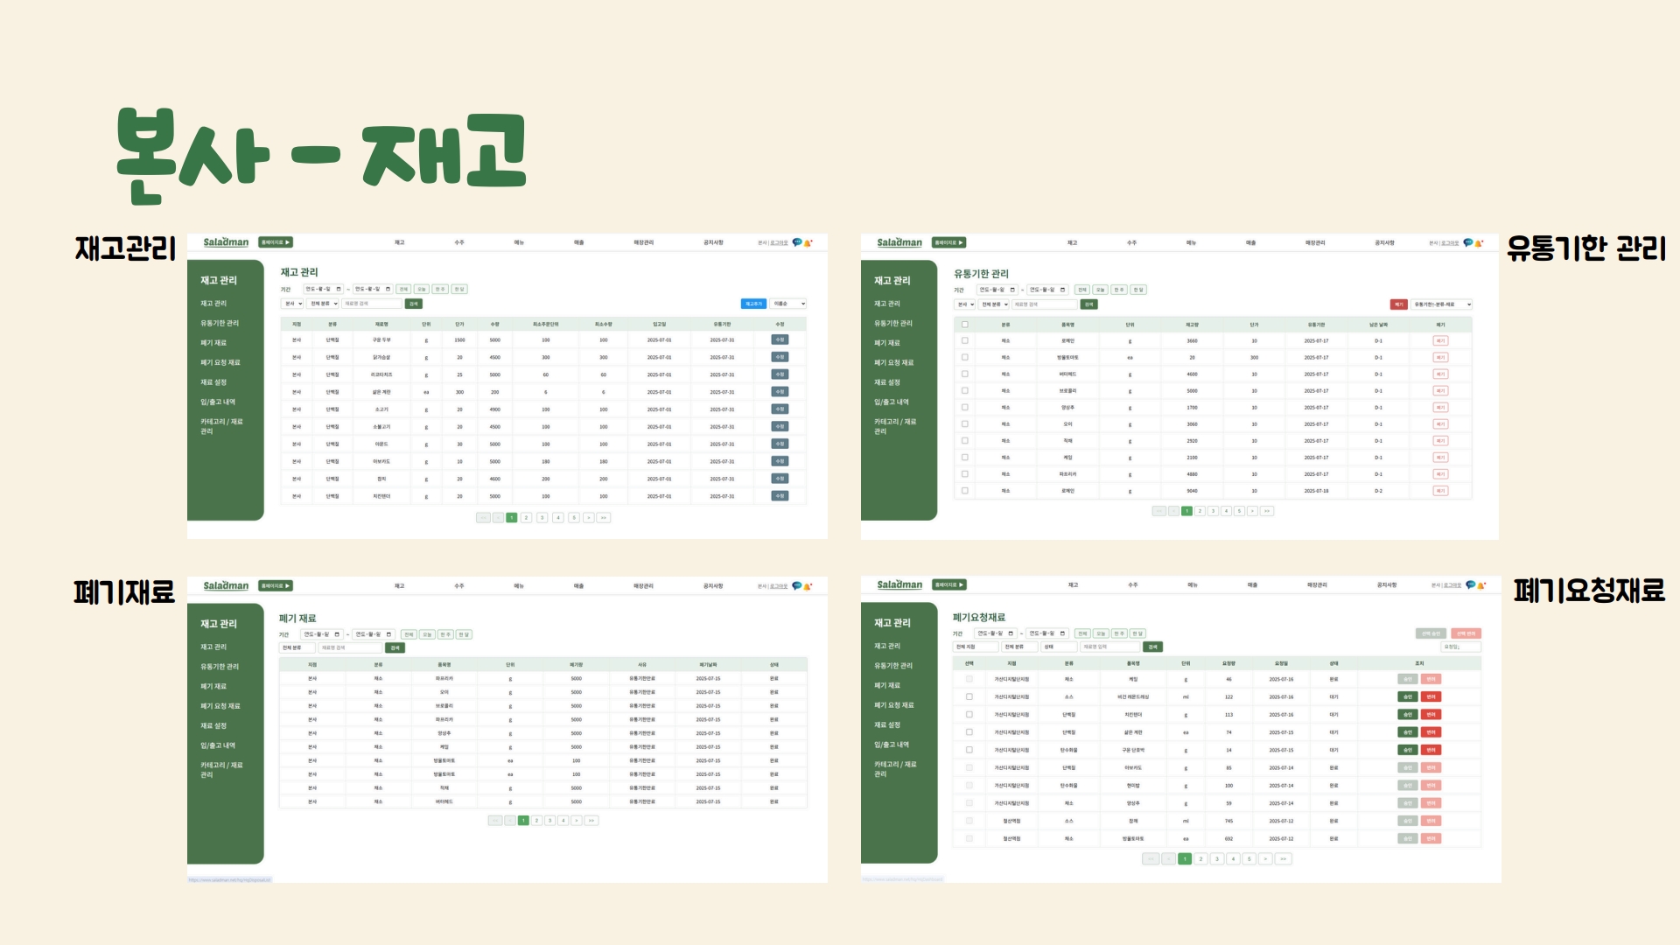
Task: Select 입/출고 내역 in 폐기재료 screenshot sidebar
Action: 218,745
